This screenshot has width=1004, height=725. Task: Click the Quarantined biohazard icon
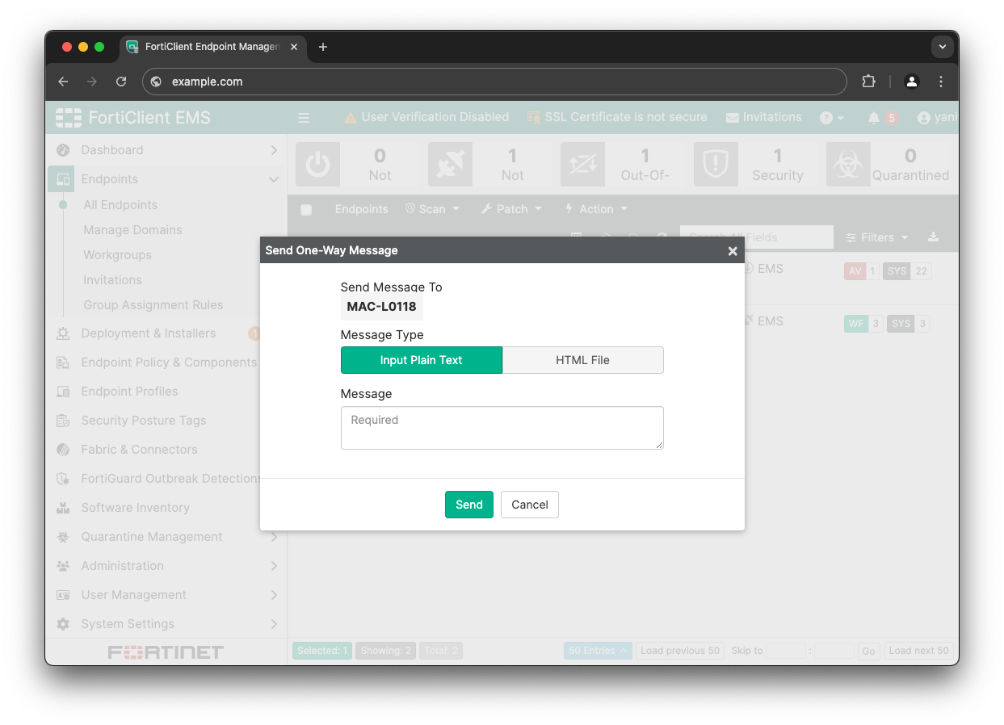pos(848,165)
